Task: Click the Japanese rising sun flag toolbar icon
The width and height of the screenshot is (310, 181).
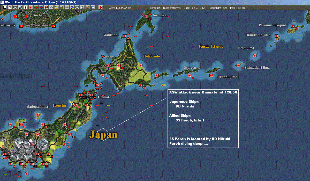Action: pyautogui.click(x=31, y=8)
